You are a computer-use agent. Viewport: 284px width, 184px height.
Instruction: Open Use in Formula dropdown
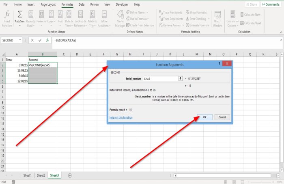pyautogui.click(x=138, y=19)
